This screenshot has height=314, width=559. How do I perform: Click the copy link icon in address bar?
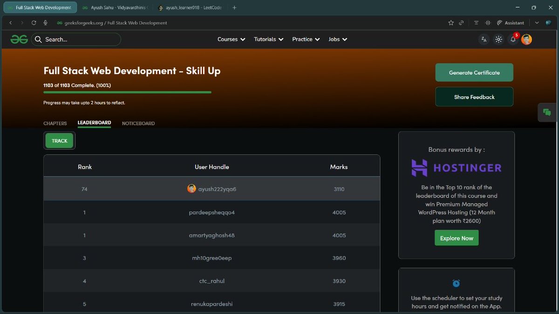click(x=461, y=23)
